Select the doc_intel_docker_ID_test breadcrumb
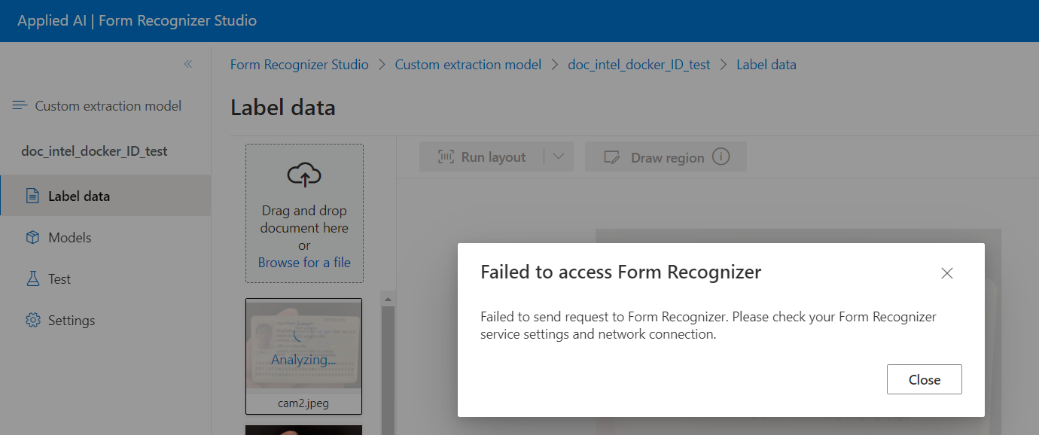Viewport: 1039px width, 435px height. (638, 64)
